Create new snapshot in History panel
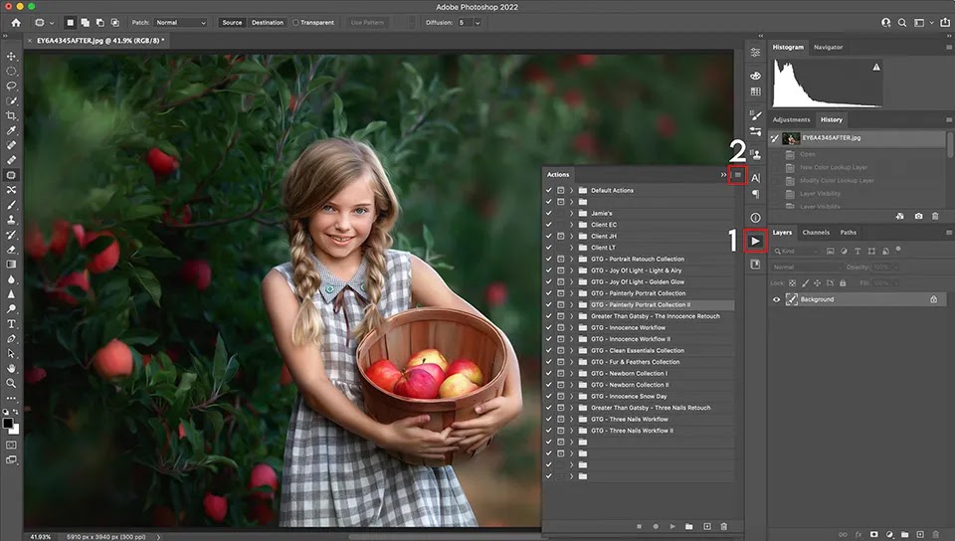The height and width of the screenshot is (541, 955). [918, 216]
